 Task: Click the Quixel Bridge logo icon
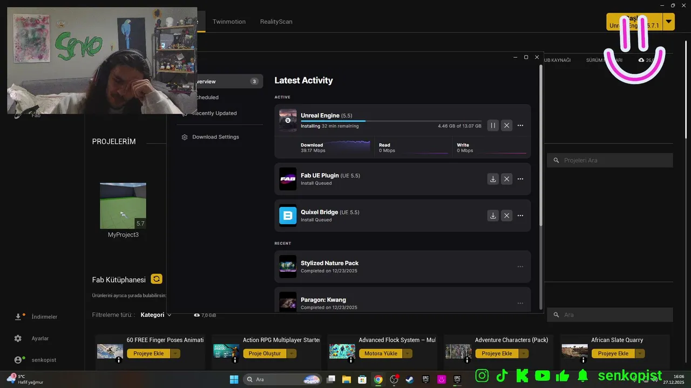(x=288, y=216)
